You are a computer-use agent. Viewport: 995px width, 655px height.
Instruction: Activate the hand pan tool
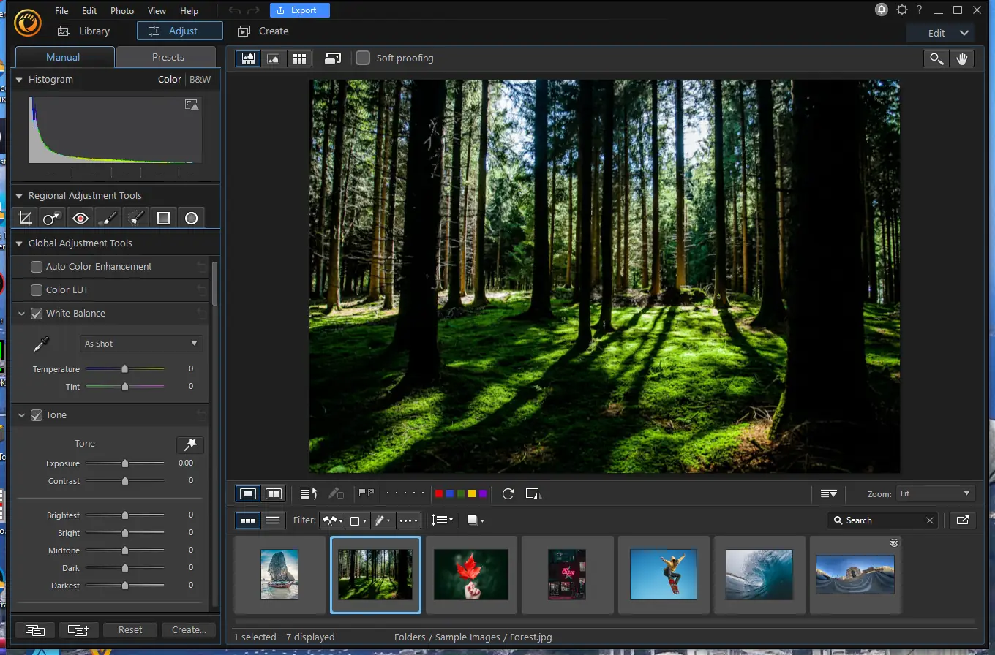961,59
